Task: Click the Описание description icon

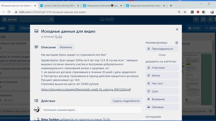Action: (x=36, y=47)
